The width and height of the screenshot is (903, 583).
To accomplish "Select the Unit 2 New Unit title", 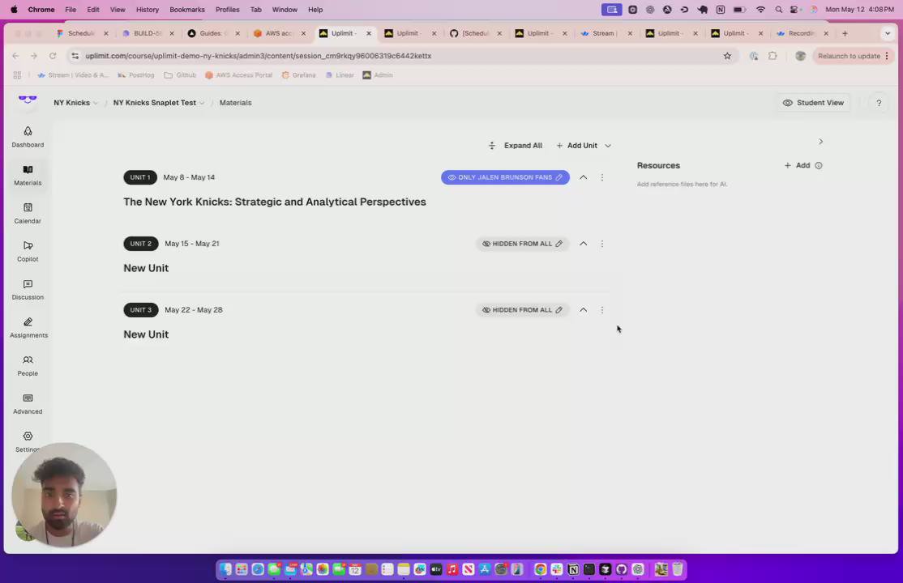I will [x=146, y=268].
